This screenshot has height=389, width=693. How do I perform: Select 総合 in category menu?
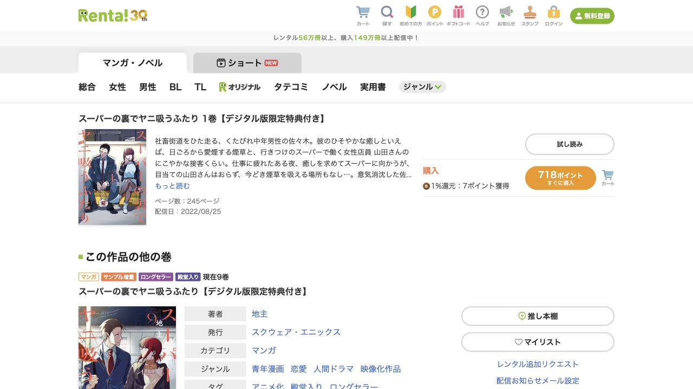87,87
